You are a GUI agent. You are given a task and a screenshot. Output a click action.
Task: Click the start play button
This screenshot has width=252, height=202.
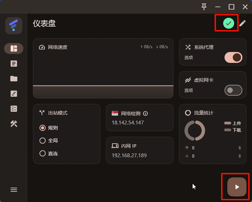point(237,187)
